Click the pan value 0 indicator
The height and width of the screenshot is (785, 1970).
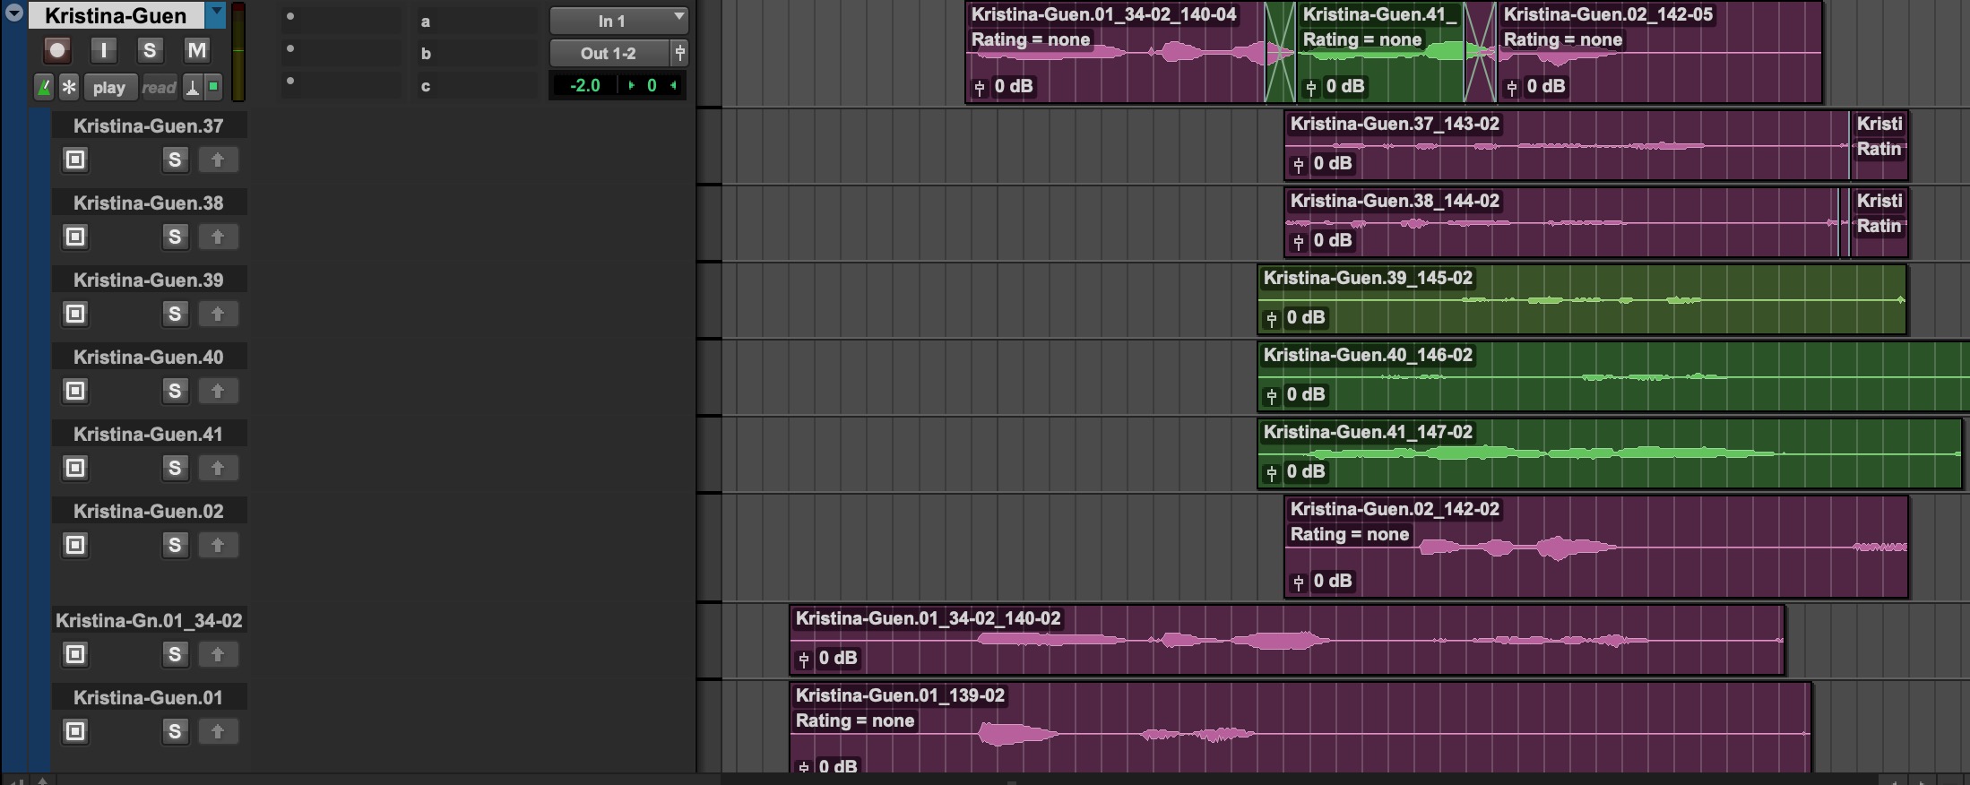(652, 85)
